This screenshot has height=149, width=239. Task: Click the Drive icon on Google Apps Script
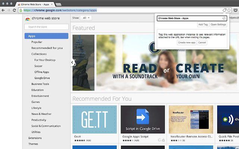click(x=163, y=140)
